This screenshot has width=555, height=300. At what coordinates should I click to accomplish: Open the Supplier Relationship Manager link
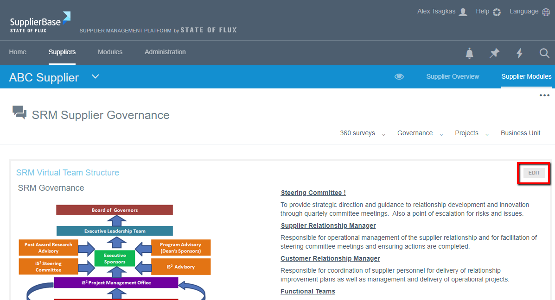(328, 225)
